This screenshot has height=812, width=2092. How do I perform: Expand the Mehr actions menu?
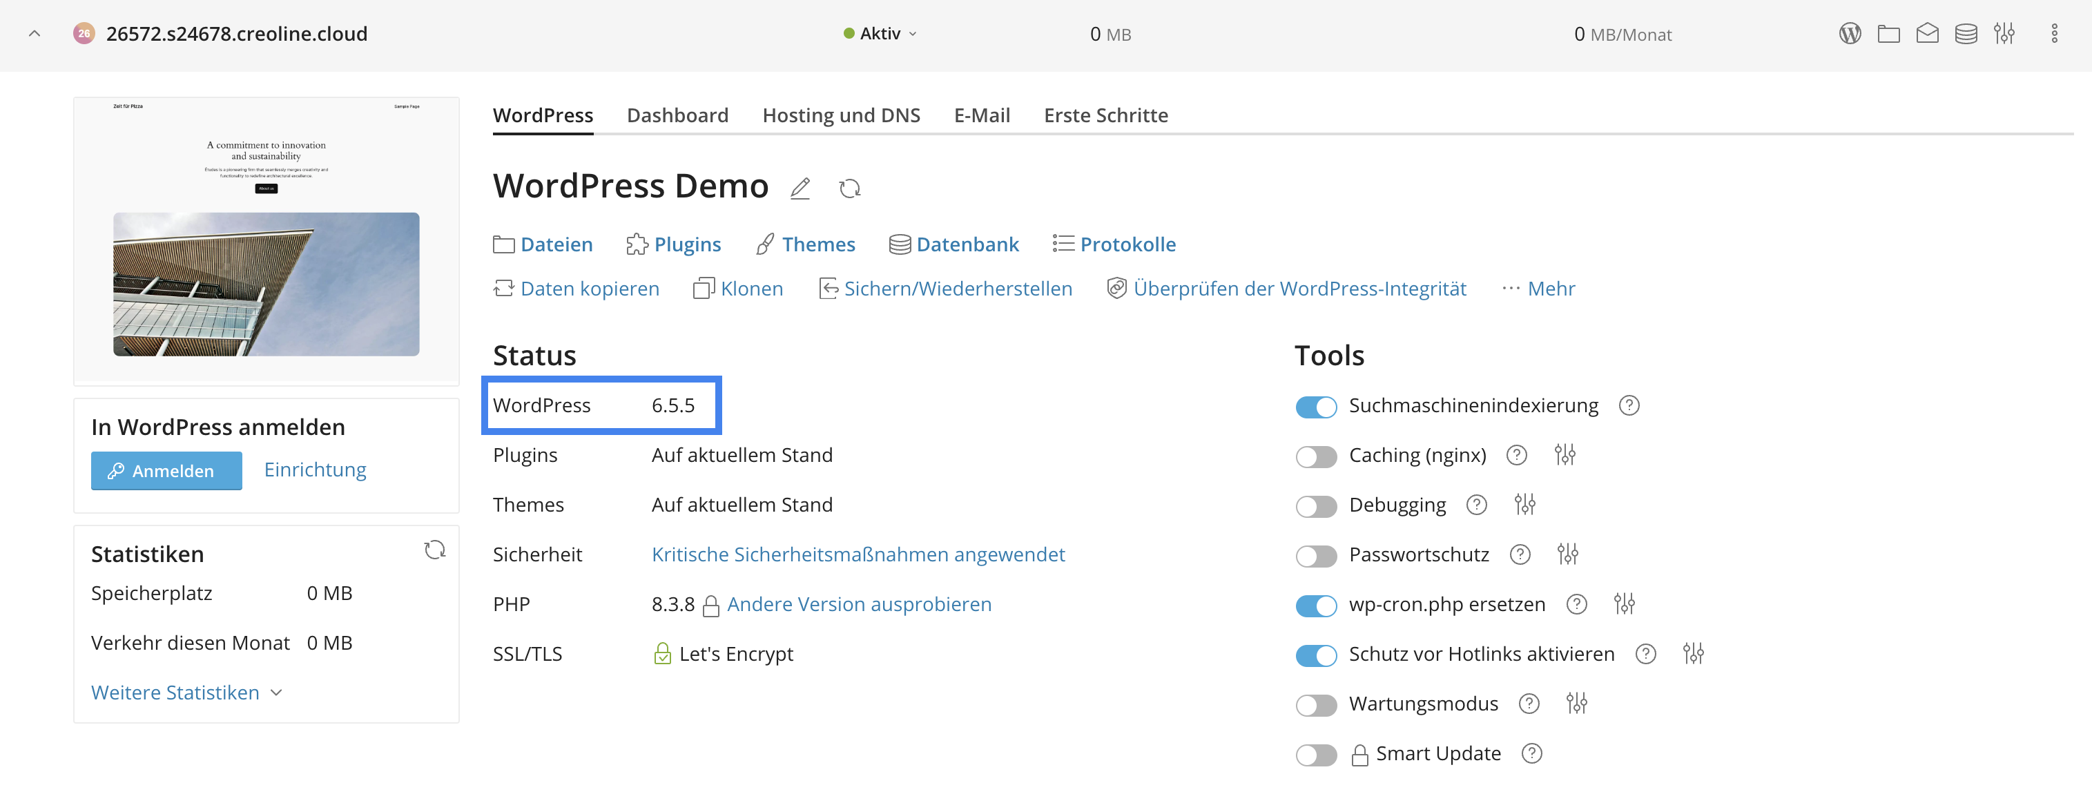pos(1538,289)
